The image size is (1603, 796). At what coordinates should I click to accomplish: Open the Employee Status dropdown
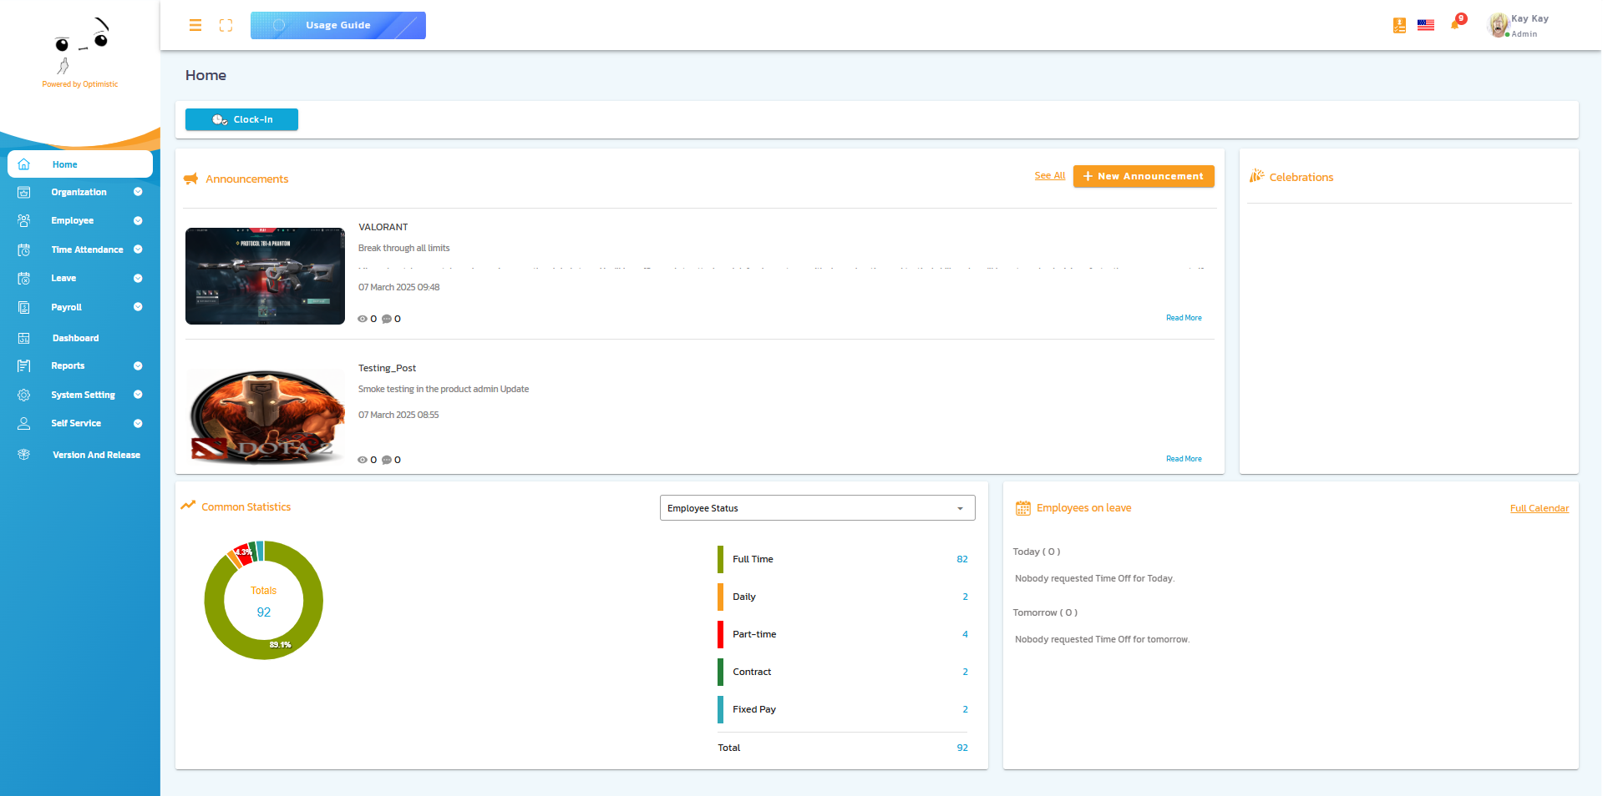817,508
